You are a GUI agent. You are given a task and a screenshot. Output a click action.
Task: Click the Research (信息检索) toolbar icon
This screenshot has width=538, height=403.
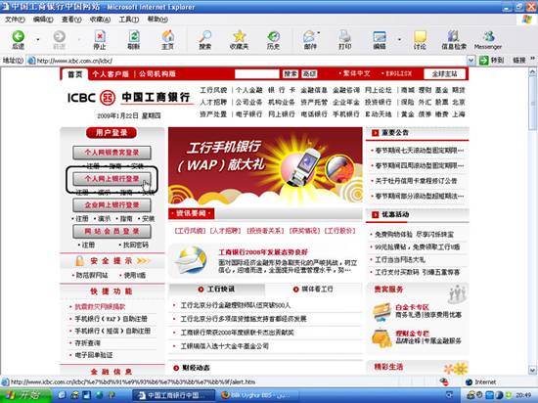[x=454, y=36]
